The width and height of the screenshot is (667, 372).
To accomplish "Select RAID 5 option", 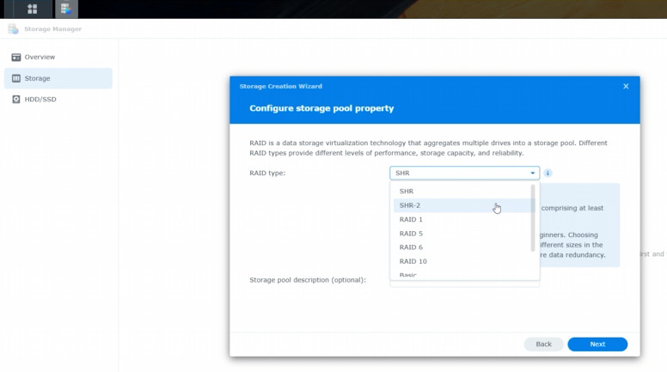I will click(462, 234).
